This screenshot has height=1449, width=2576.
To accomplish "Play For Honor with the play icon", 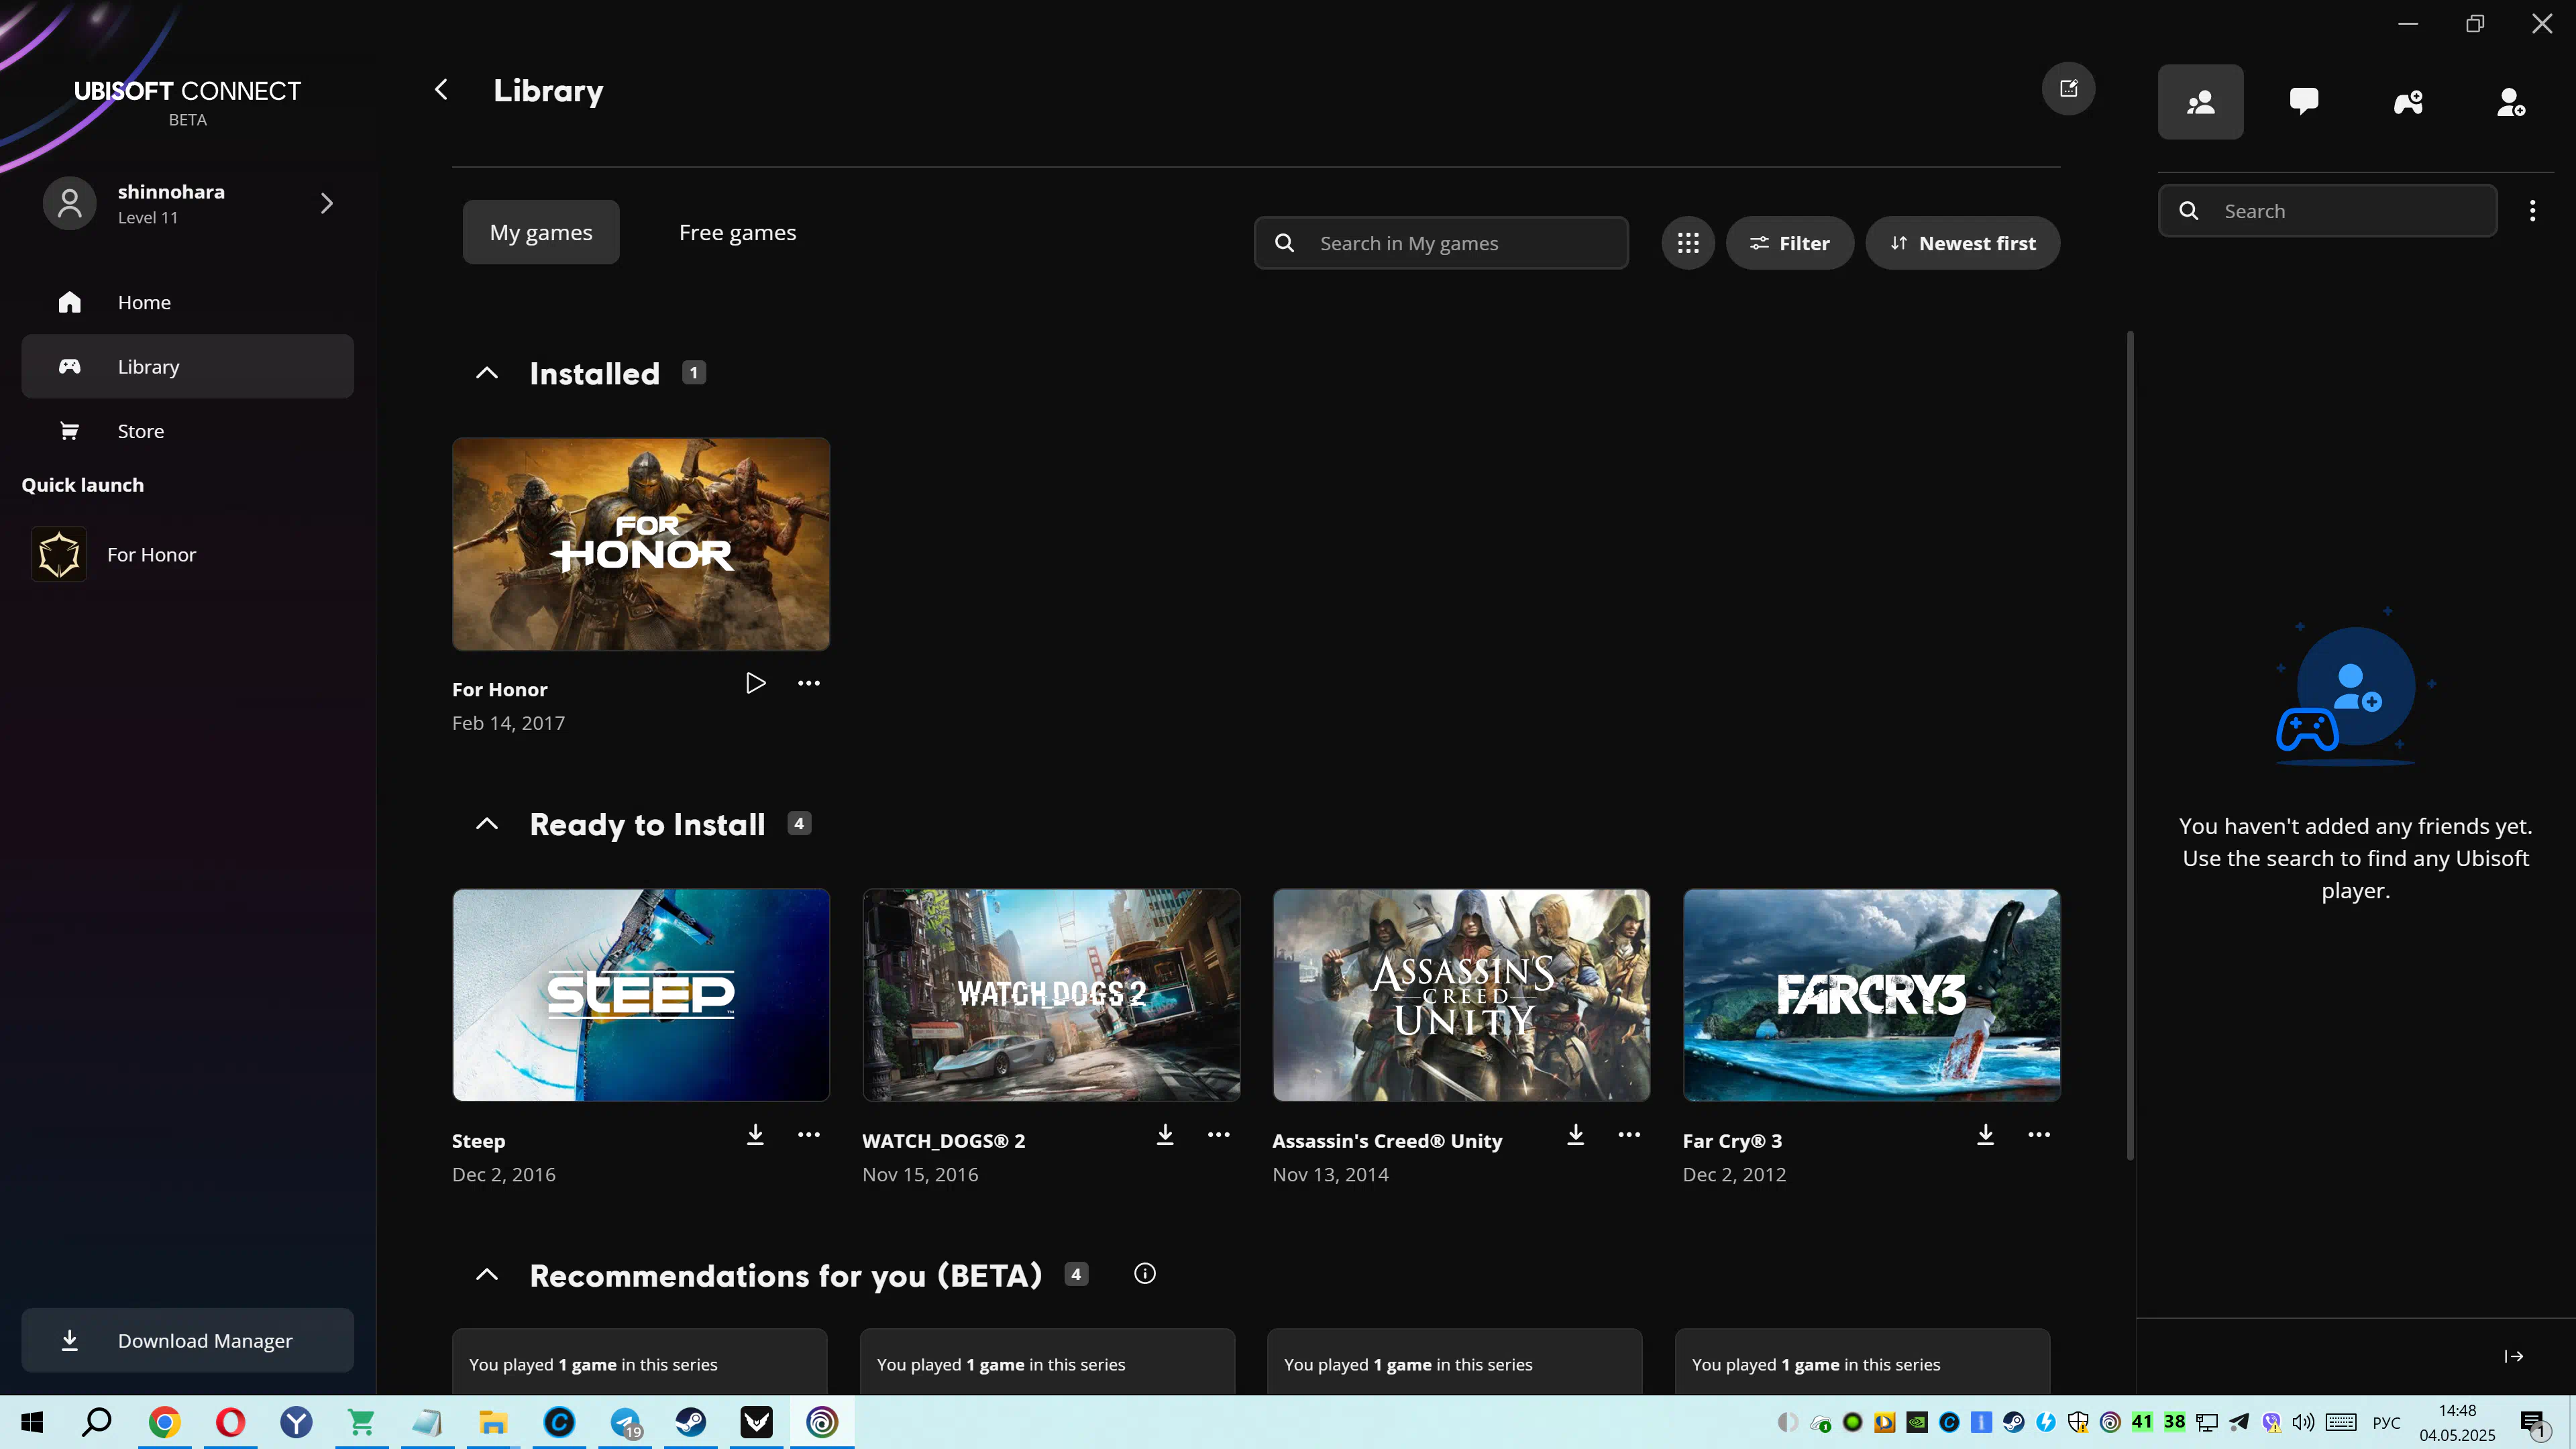I will pos(755,683).
